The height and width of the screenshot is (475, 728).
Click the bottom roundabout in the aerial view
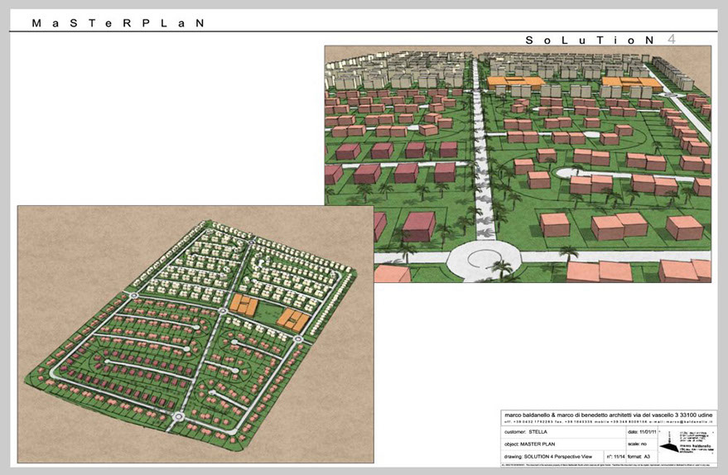[176, 420]
